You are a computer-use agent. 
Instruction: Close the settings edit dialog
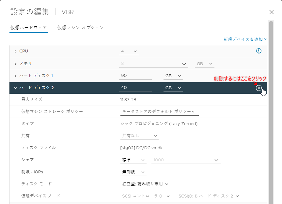[x=271, y=12]
